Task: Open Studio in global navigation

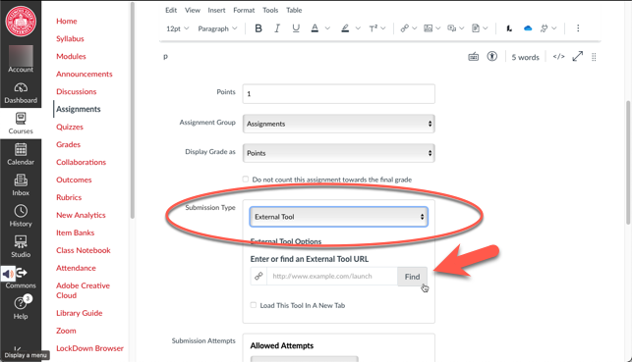Action: pos(21,247)
